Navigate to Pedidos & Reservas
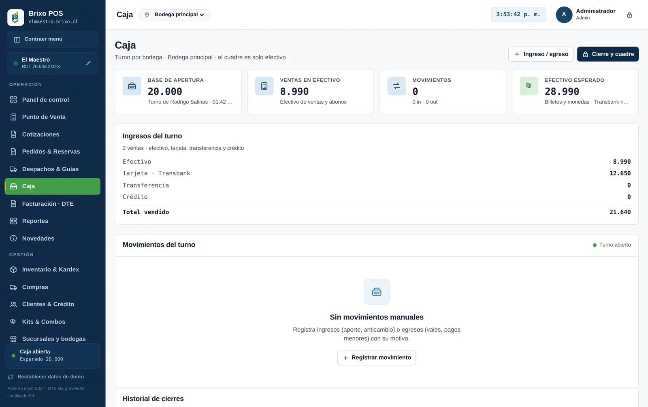Image resolution: width=648 pixels, height=407 pixels. 52,152
